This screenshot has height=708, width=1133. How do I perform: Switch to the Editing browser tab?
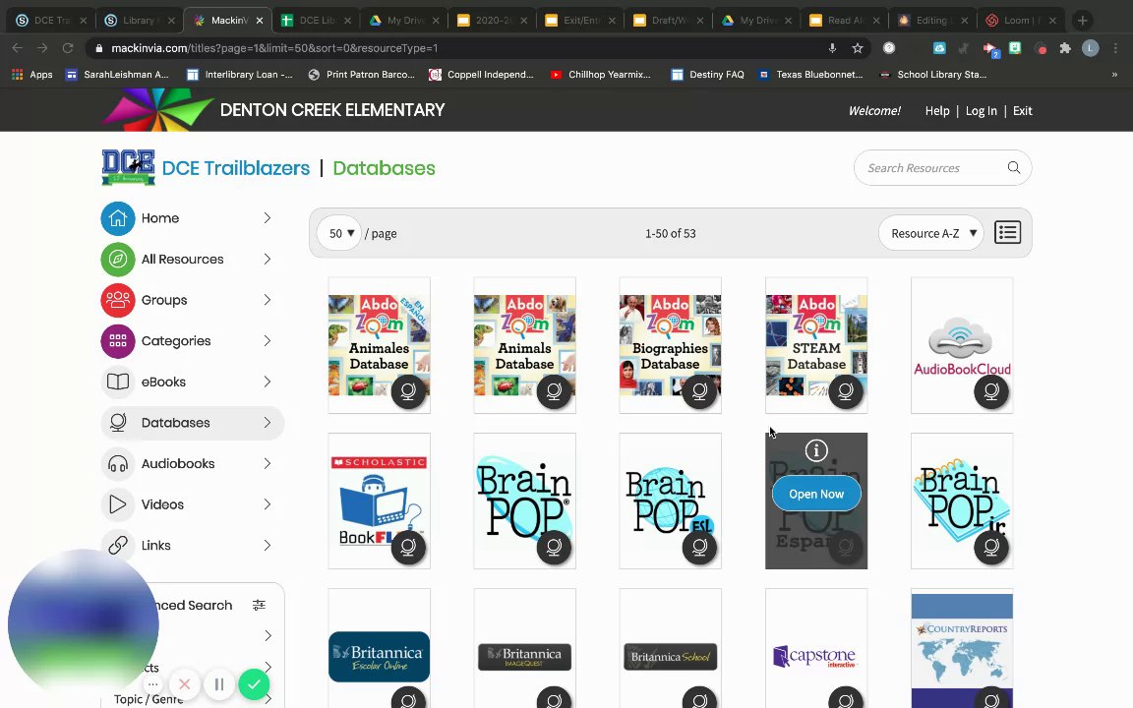(x=932, y=21)
